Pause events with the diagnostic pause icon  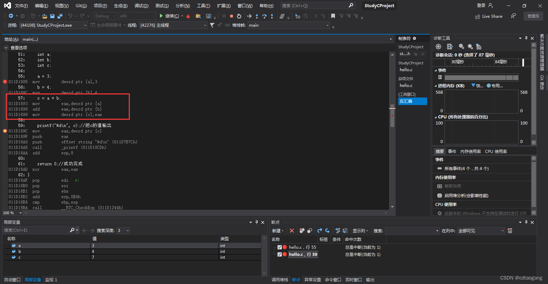coord(440,77)
